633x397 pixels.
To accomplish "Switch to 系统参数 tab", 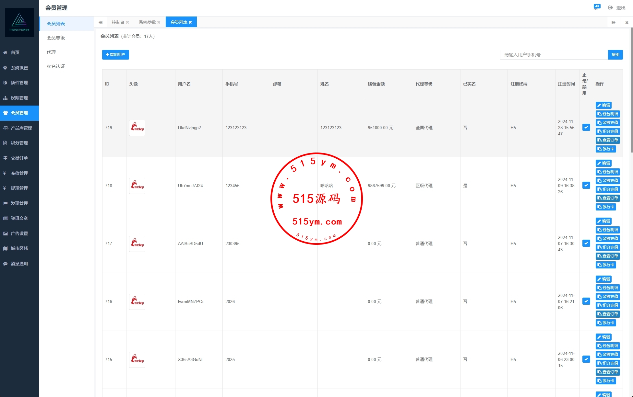I will point(147,22).
